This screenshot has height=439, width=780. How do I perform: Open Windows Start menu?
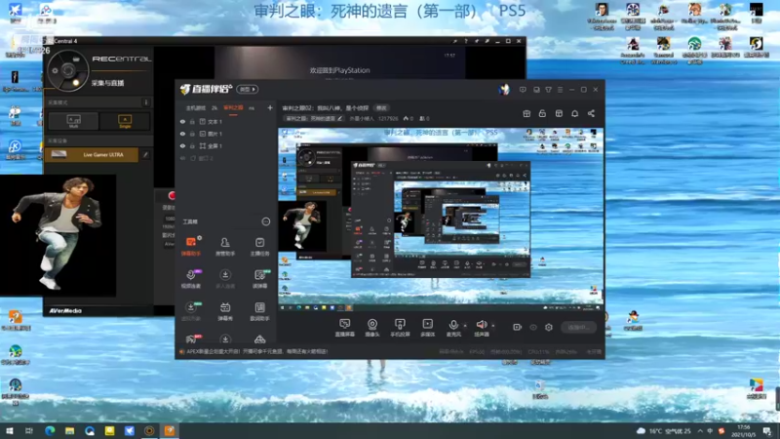point(10,430)
